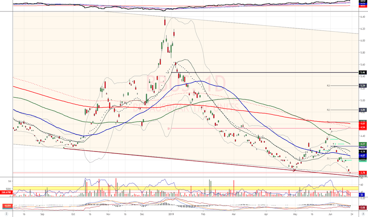368x217 pixels.
Task: Click the Nov date on time axis
Action: tap(108, 214)
